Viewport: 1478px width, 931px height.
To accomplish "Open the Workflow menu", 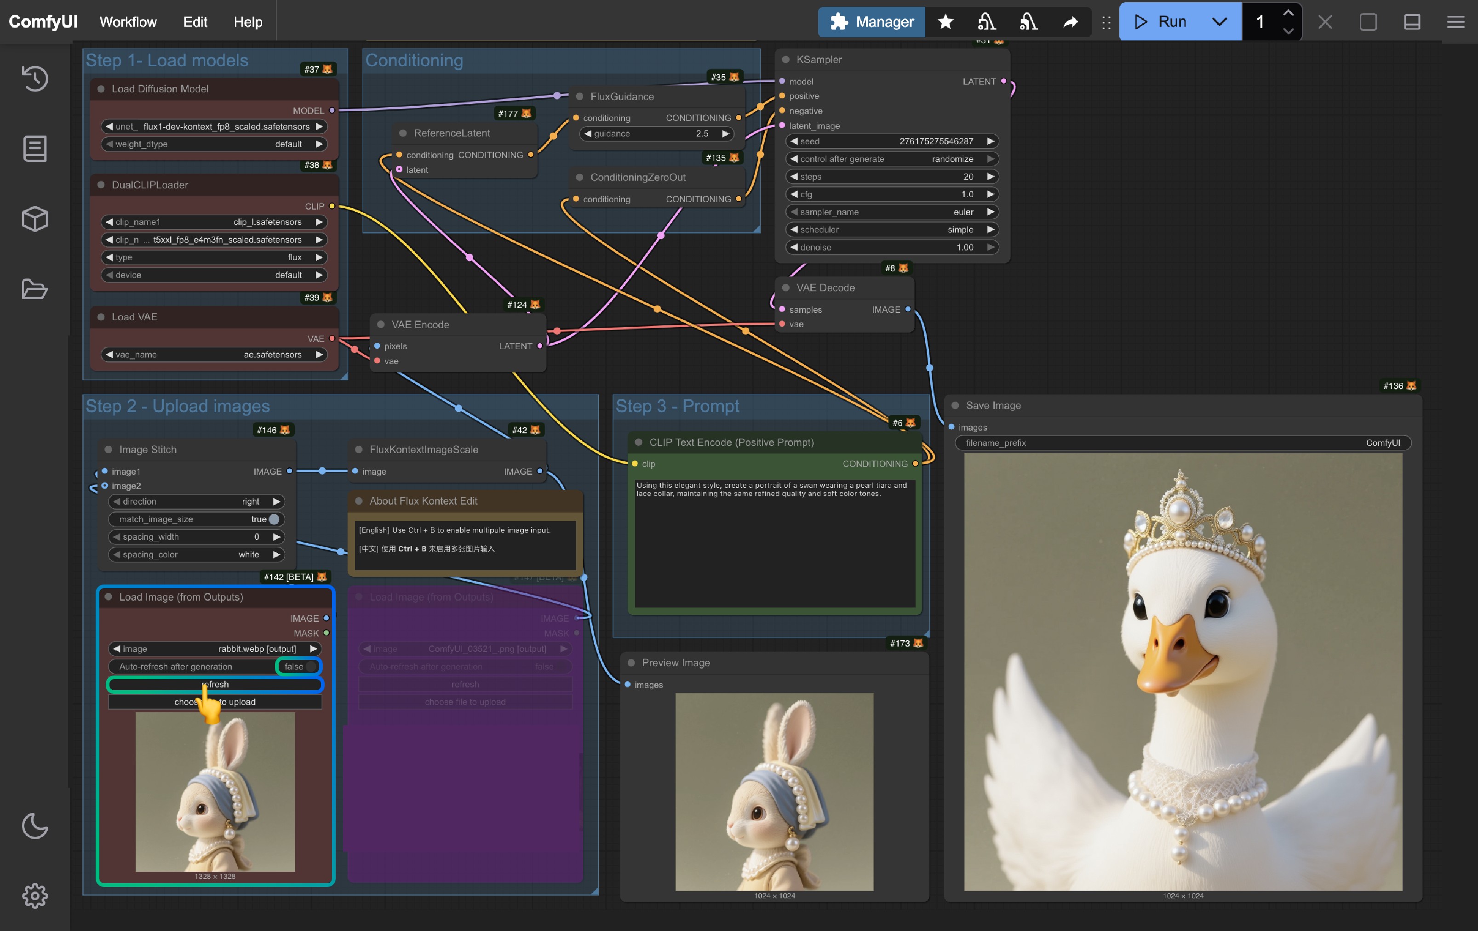I will click(x=128, y=22).
